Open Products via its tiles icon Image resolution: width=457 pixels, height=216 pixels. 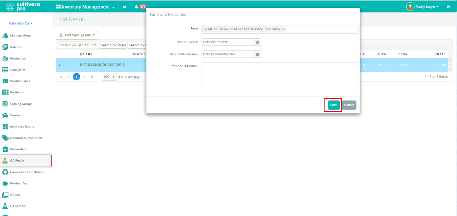[x=5, y=92]
